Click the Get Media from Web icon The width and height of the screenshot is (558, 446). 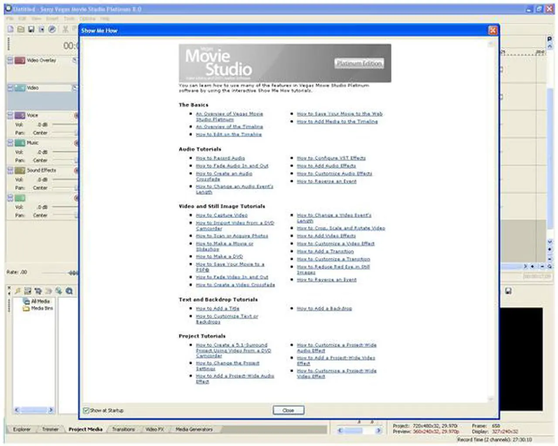[58, 291]
